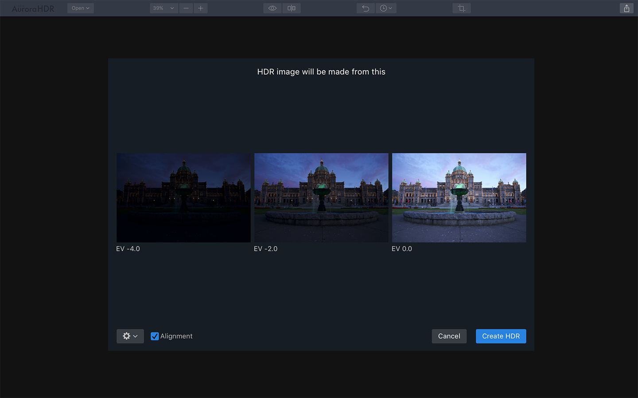
Task: Select the EV -2.0 bracket thumbnail
Action: click(321, 198)
